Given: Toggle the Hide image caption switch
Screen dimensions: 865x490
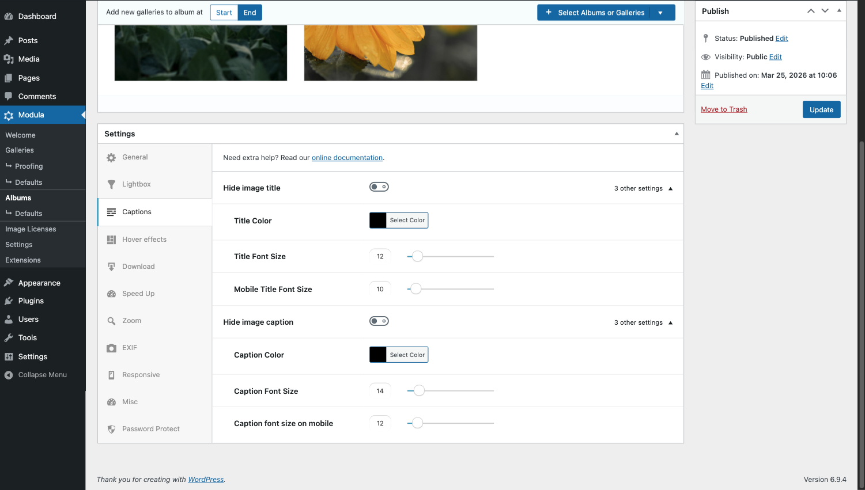Looking at the screenshot, I should 379,321.
